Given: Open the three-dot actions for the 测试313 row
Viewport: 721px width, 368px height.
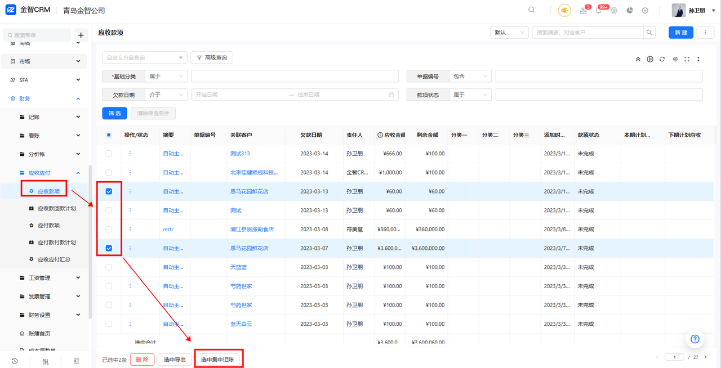Looking at the screenshot, I should coord(130,154).
